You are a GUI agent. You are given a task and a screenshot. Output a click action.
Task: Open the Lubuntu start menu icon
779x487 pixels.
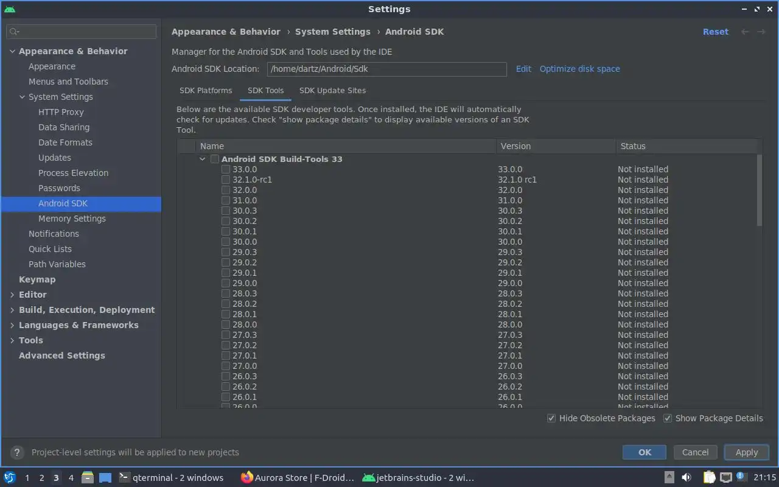pos(9,477)
